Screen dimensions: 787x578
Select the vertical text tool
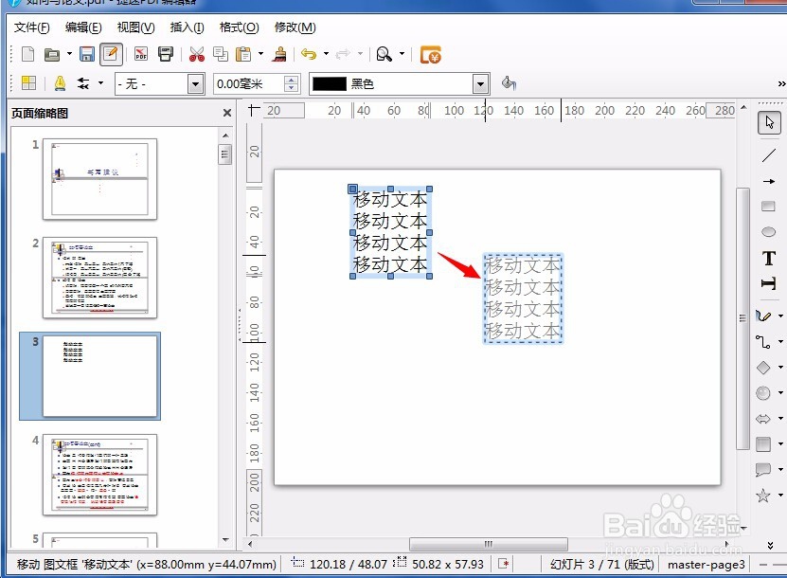coord(768,283)
